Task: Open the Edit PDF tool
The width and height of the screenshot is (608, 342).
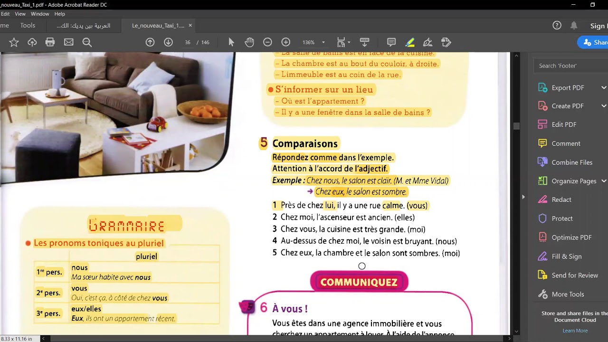Action: click(564, 124)
